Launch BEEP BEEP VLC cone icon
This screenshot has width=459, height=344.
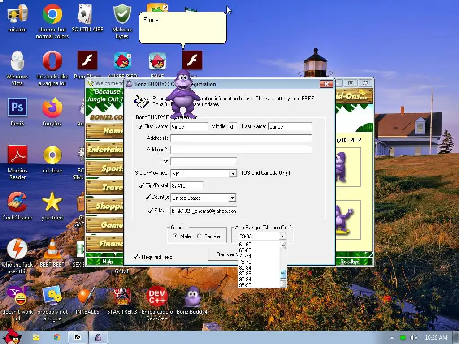pyautogui.click(x=52, y=253)
